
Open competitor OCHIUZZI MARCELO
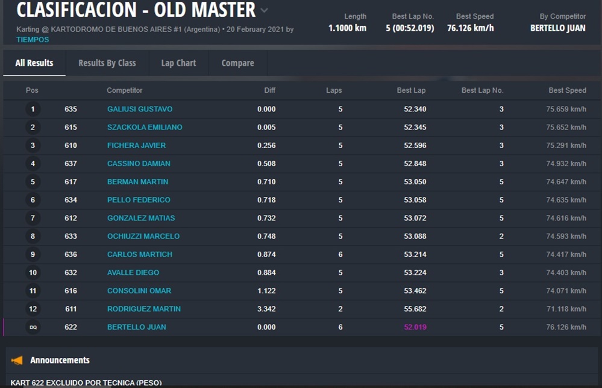click(143, 236)
